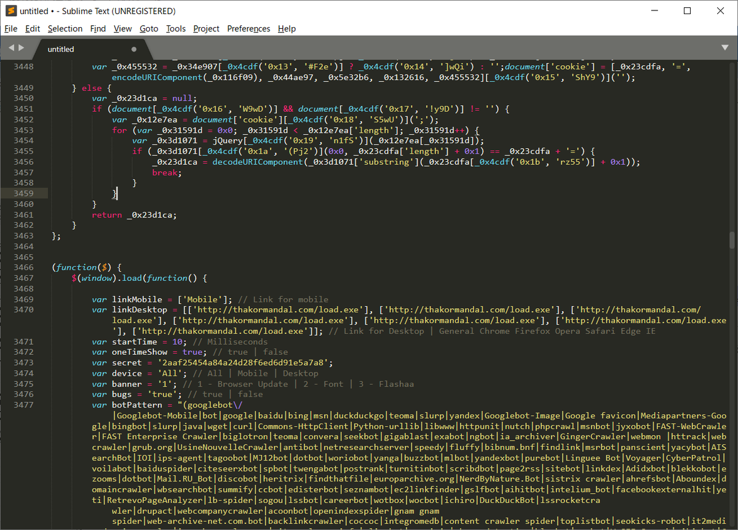
Task: Click 'encodeURIComponent' function call
Action: coord(157,77)
